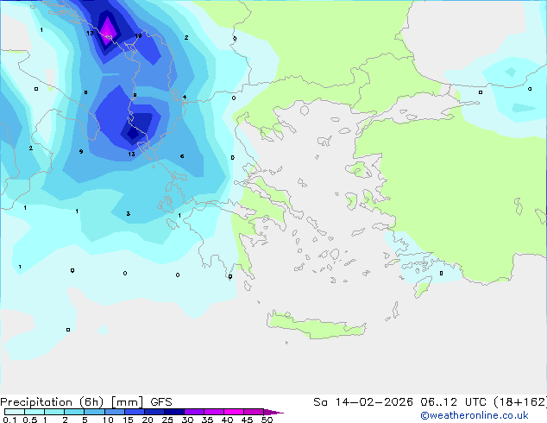
Task: Click the '[mm]' unit label
Action: tap(127, 402)
